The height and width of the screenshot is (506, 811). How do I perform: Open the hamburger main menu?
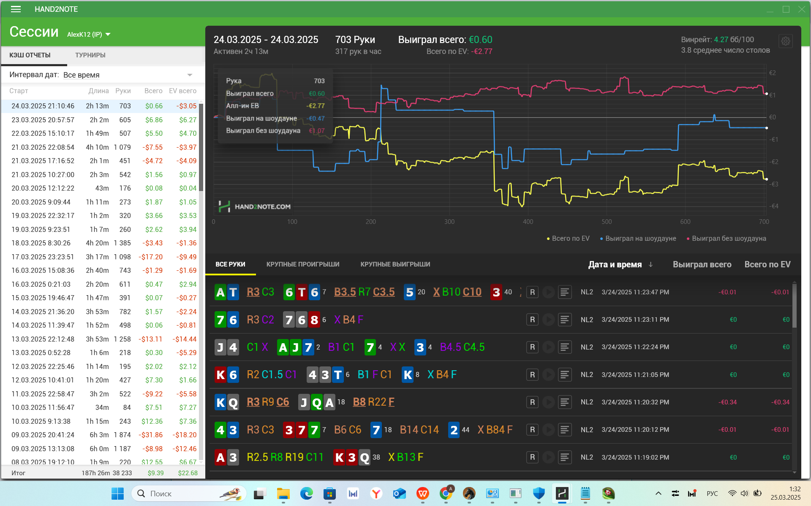16,9
